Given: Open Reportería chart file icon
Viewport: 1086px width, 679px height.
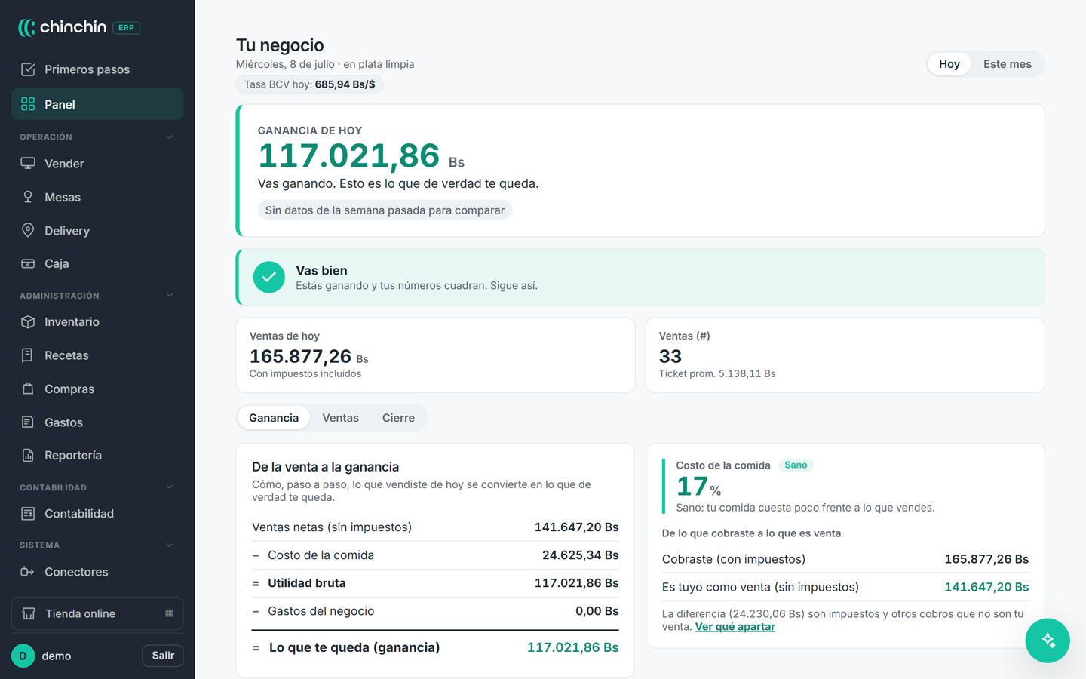Looking at the screenshot, I should (x=28, y=455).
